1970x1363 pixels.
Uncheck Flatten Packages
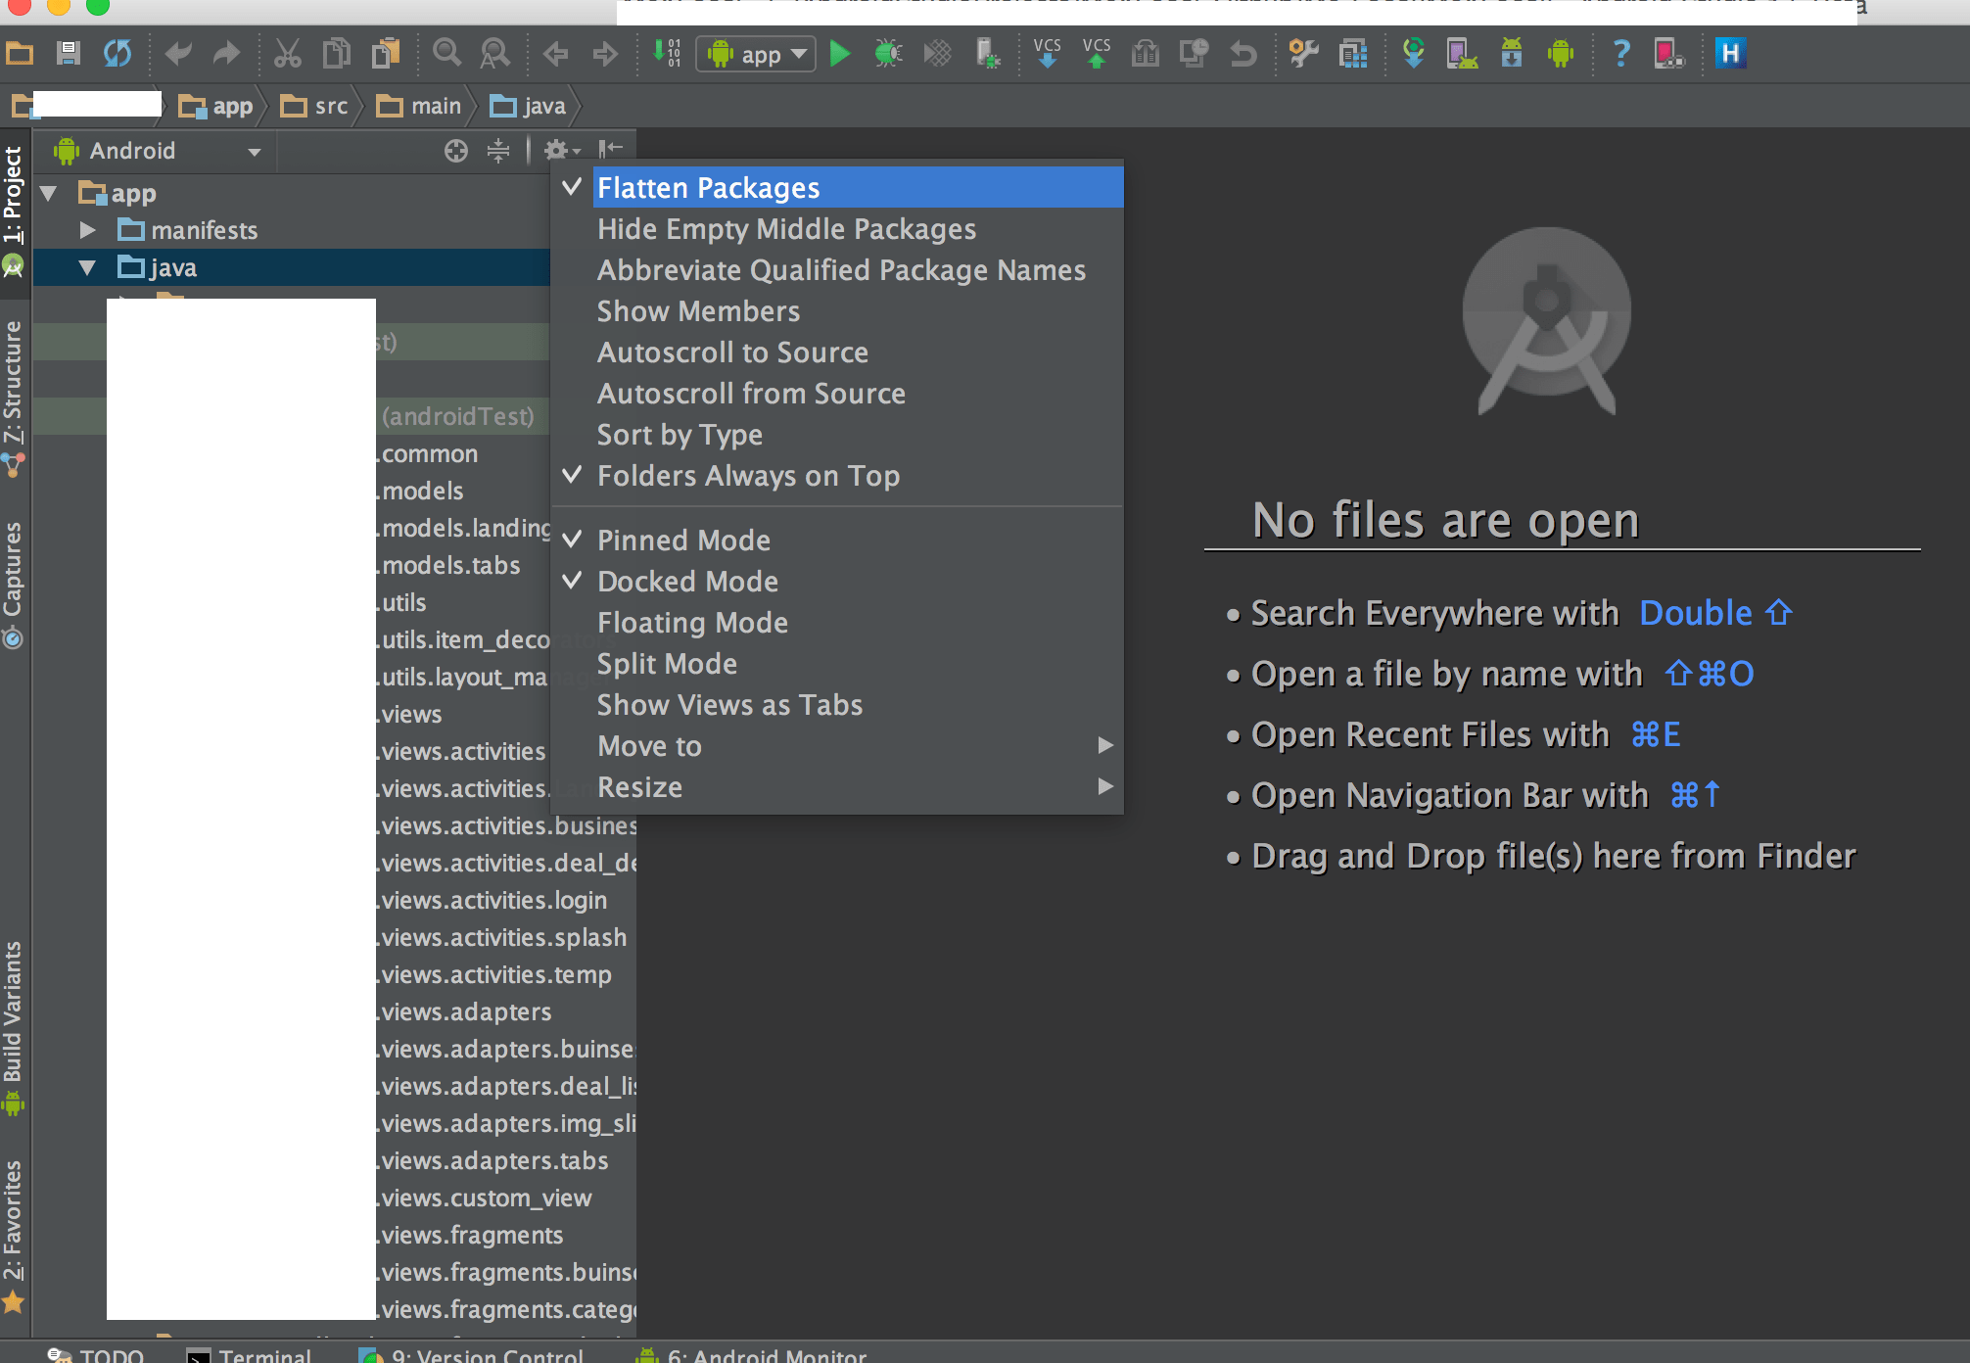pyautogui.click(x=708, y=187)
